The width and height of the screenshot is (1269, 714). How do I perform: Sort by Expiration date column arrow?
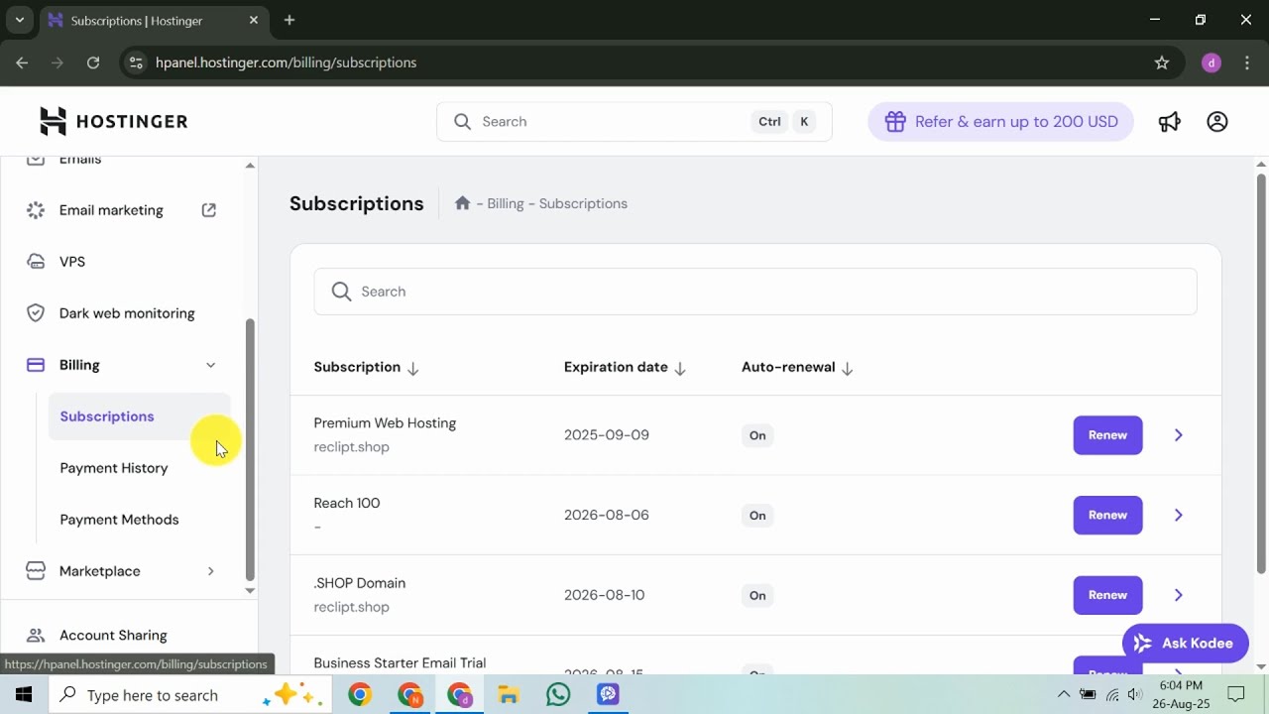coord(680,368)
